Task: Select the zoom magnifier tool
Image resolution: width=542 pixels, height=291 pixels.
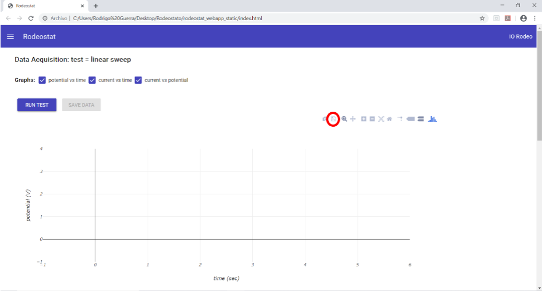Action: coord(344,119)
